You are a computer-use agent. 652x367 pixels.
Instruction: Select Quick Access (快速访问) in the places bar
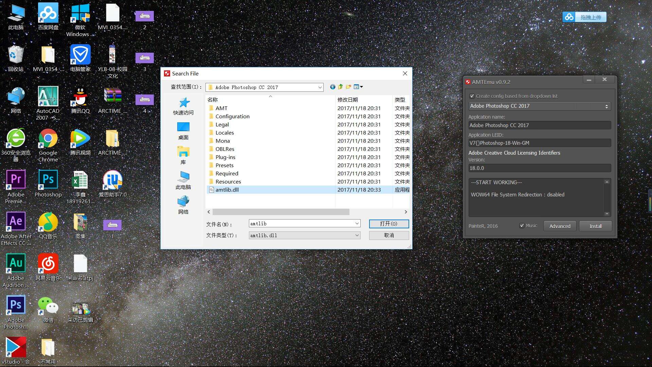pyautogui.click(x=183, y=106)
